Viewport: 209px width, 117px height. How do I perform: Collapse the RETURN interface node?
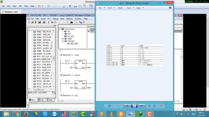[63, 41]
